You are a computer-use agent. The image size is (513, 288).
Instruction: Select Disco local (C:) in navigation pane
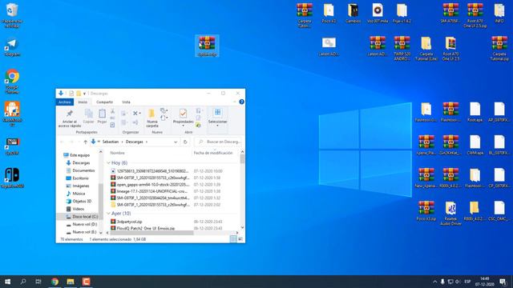coord(85,217)
